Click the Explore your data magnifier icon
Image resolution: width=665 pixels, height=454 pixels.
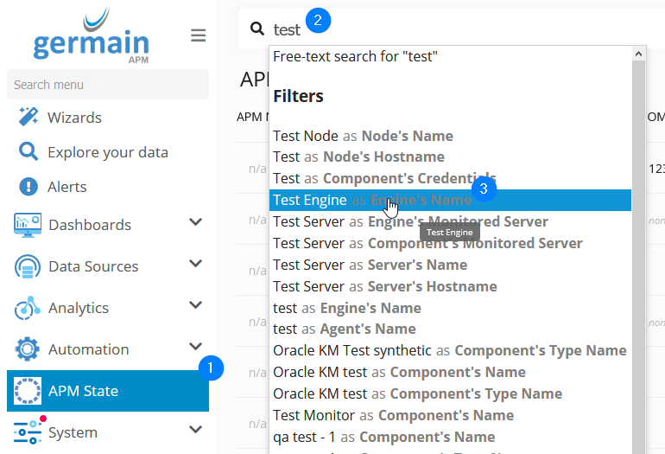[x=28, y=152]
